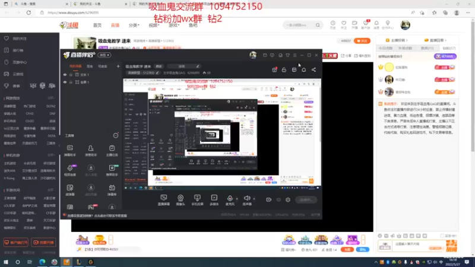Open 首页 in Douyu navigation
Screen dimensions: 475x267
tap(97, 25)
